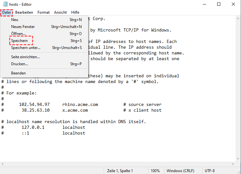Screen dimensions: 241x174
Task: Open the Bearbeiten menu
Action: click(24, 12)
